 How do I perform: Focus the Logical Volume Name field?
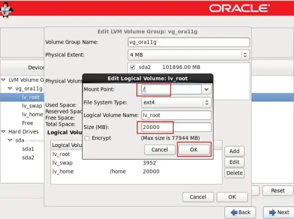coord(176,115)
